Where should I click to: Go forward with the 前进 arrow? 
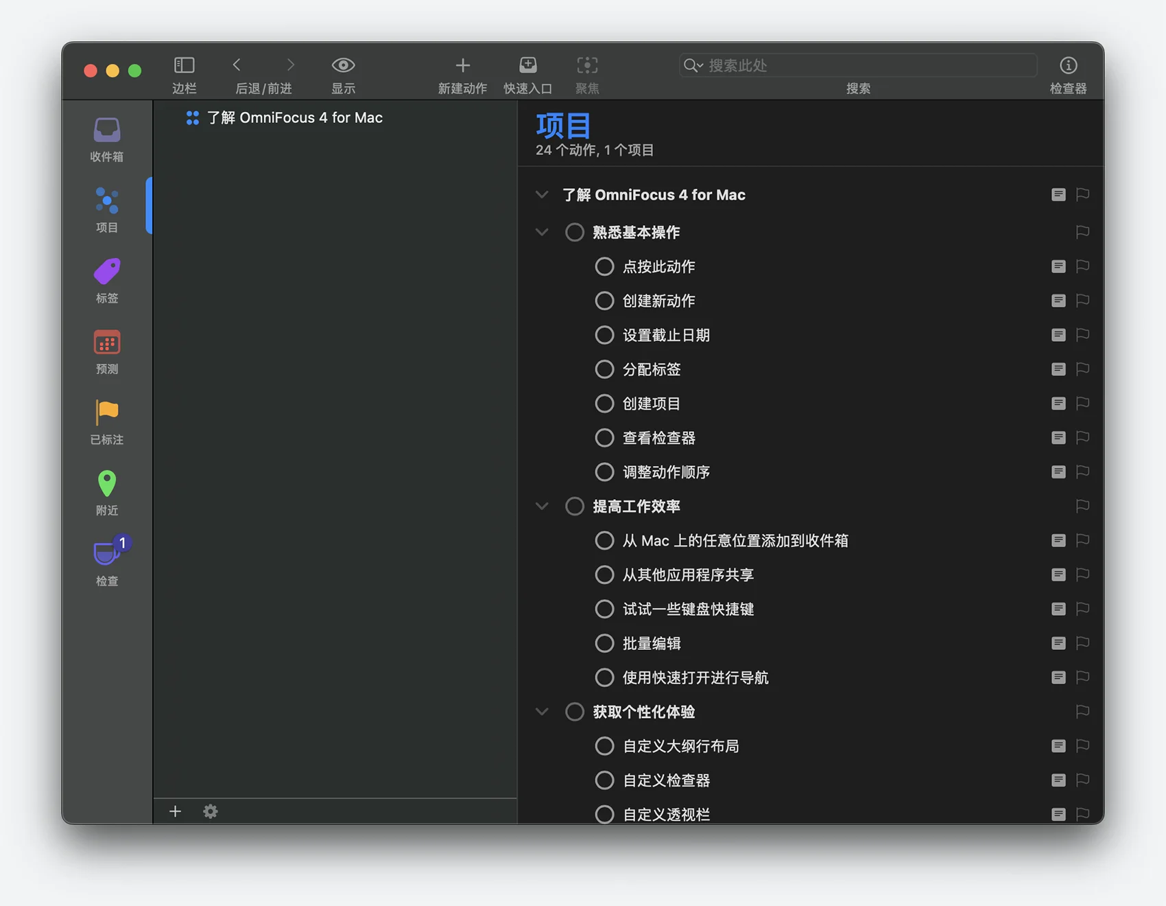click(290, 65)
